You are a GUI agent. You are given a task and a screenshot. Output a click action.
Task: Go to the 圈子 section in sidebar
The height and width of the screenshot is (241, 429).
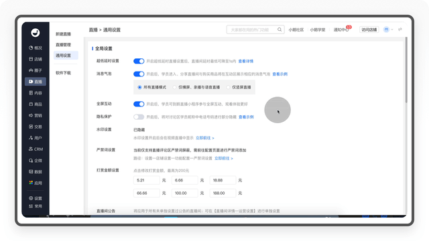pos(36,70)
